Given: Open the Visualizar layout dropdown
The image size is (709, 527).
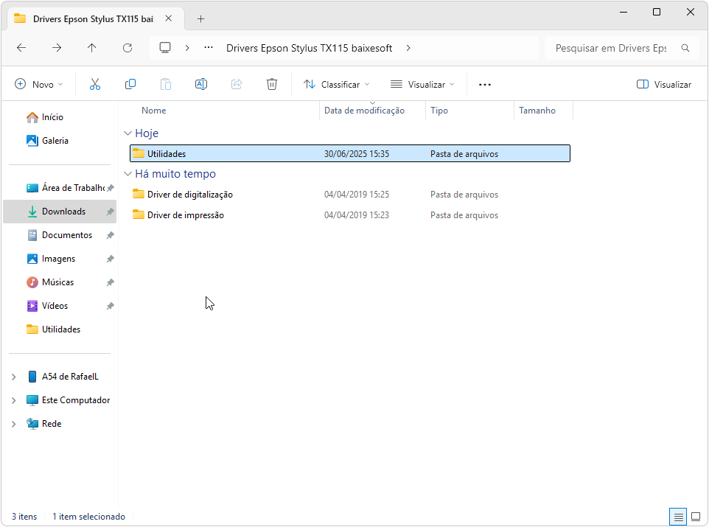Looking at the screenshot, I should 422,84.
